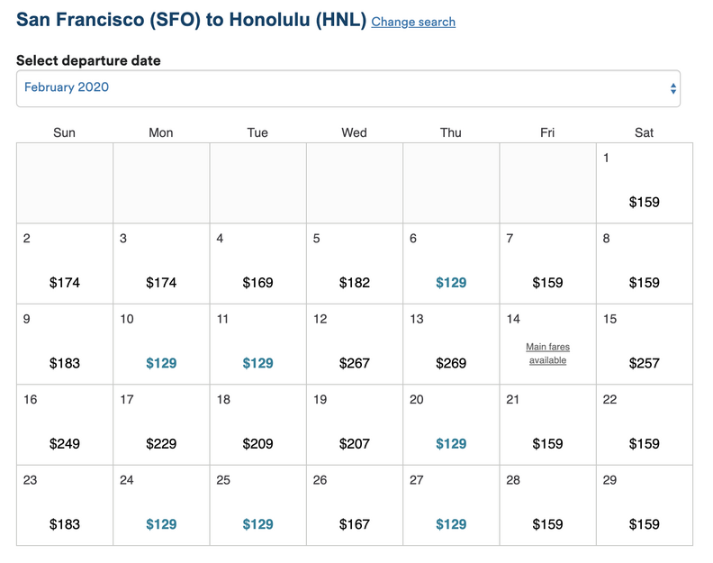Select February 20 discounted $129 fare
This screenshot has width=713, height=563.
pos(451,443)
